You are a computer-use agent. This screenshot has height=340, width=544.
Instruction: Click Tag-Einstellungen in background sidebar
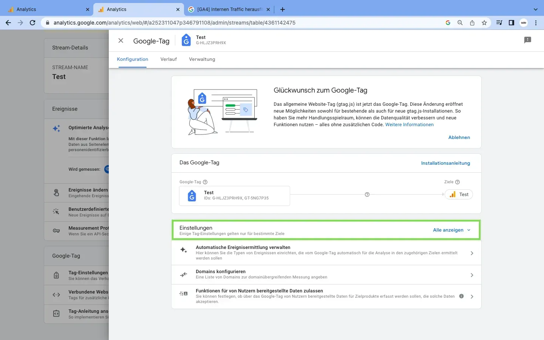click(x=76, y=275)
